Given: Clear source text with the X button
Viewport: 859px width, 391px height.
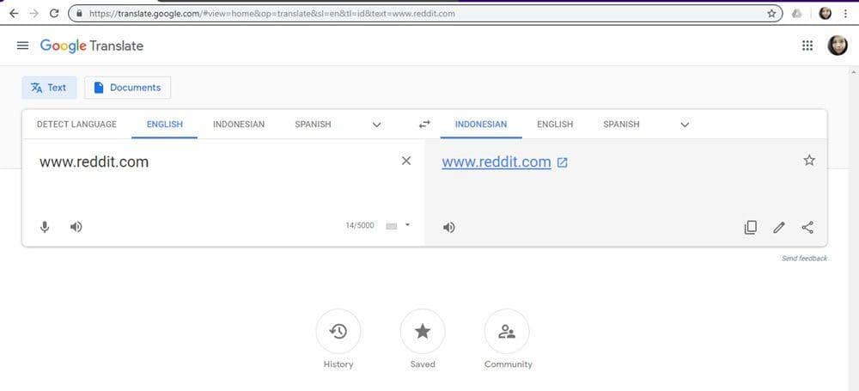Looking at the screenshot, I should (406, 161).
